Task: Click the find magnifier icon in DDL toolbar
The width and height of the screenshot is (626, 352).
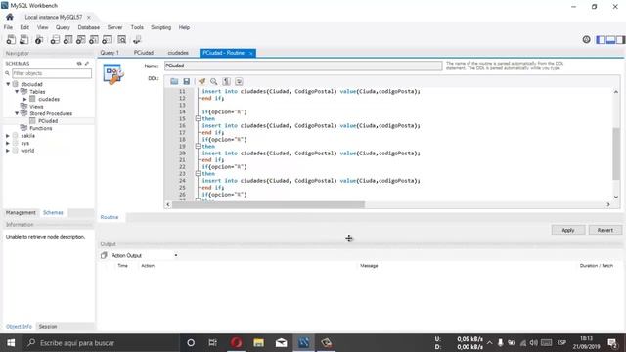Action: [214, 81]
